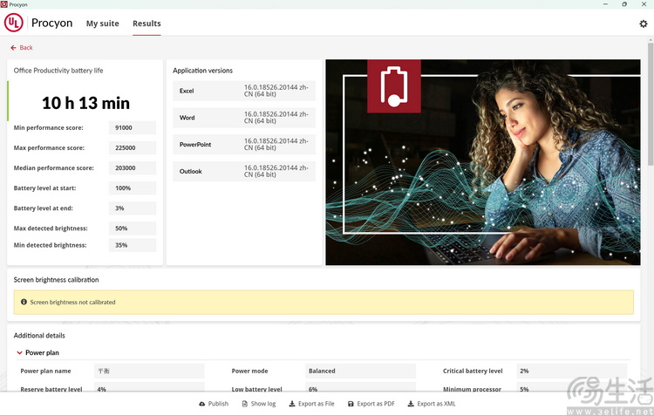Select the Results tab
The height and width of the screenshot is (416, 654).
pyautogui.click(x=146, y=24)
